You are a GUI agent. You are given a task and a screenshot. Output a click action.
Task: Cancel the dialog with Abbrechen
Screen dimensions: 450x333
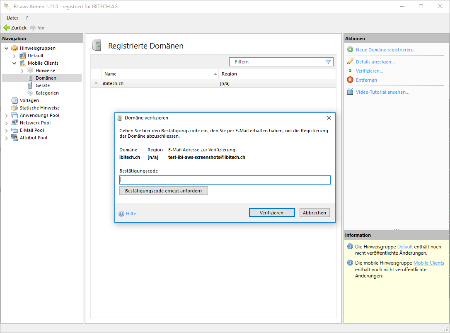[x=314, y=213]
